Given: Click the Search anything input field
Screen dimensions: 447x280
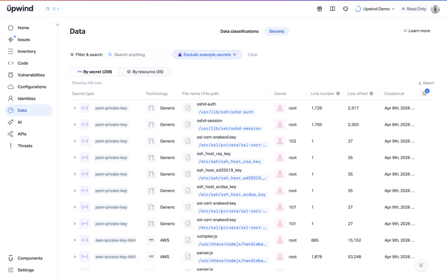Looking at the screenshot, I should (x=140, y=55).
